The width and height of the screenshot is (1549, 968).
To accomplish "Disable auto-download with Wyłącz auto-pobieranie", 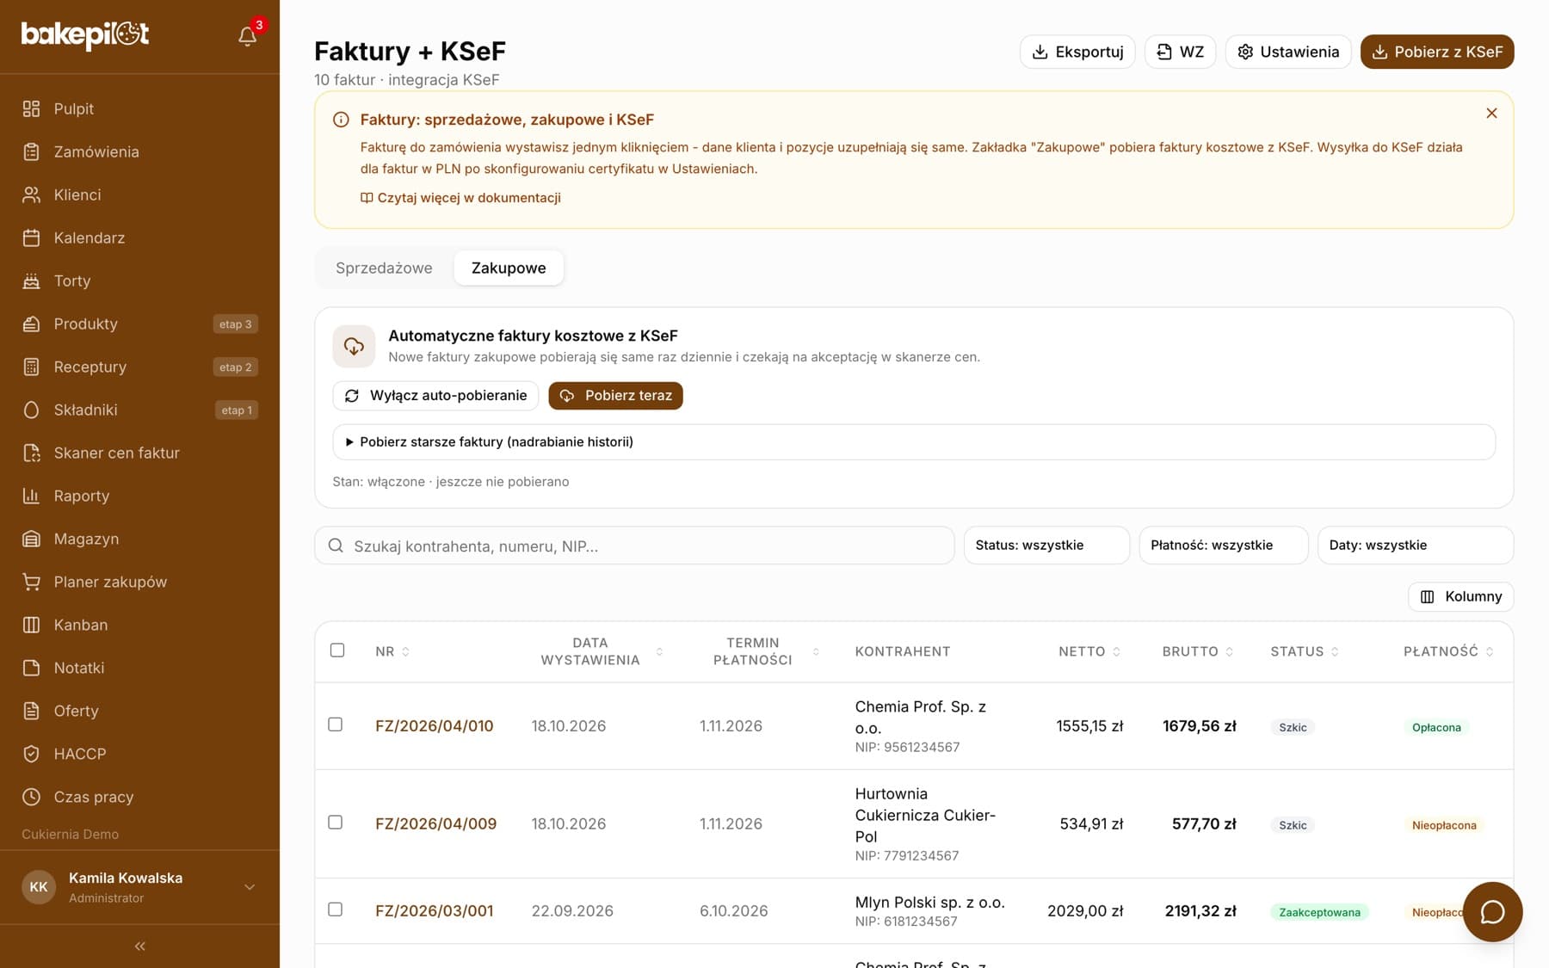I will 435,396.
